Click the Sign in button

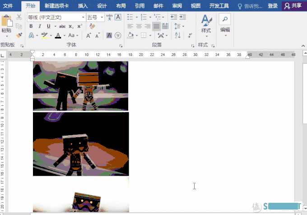point(273,6)
